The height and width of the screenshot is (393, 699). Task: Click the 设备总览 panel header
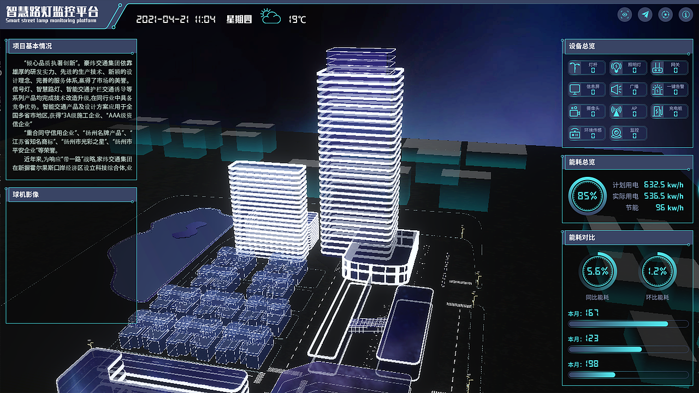pyautogui.click(x=629, y=46)
